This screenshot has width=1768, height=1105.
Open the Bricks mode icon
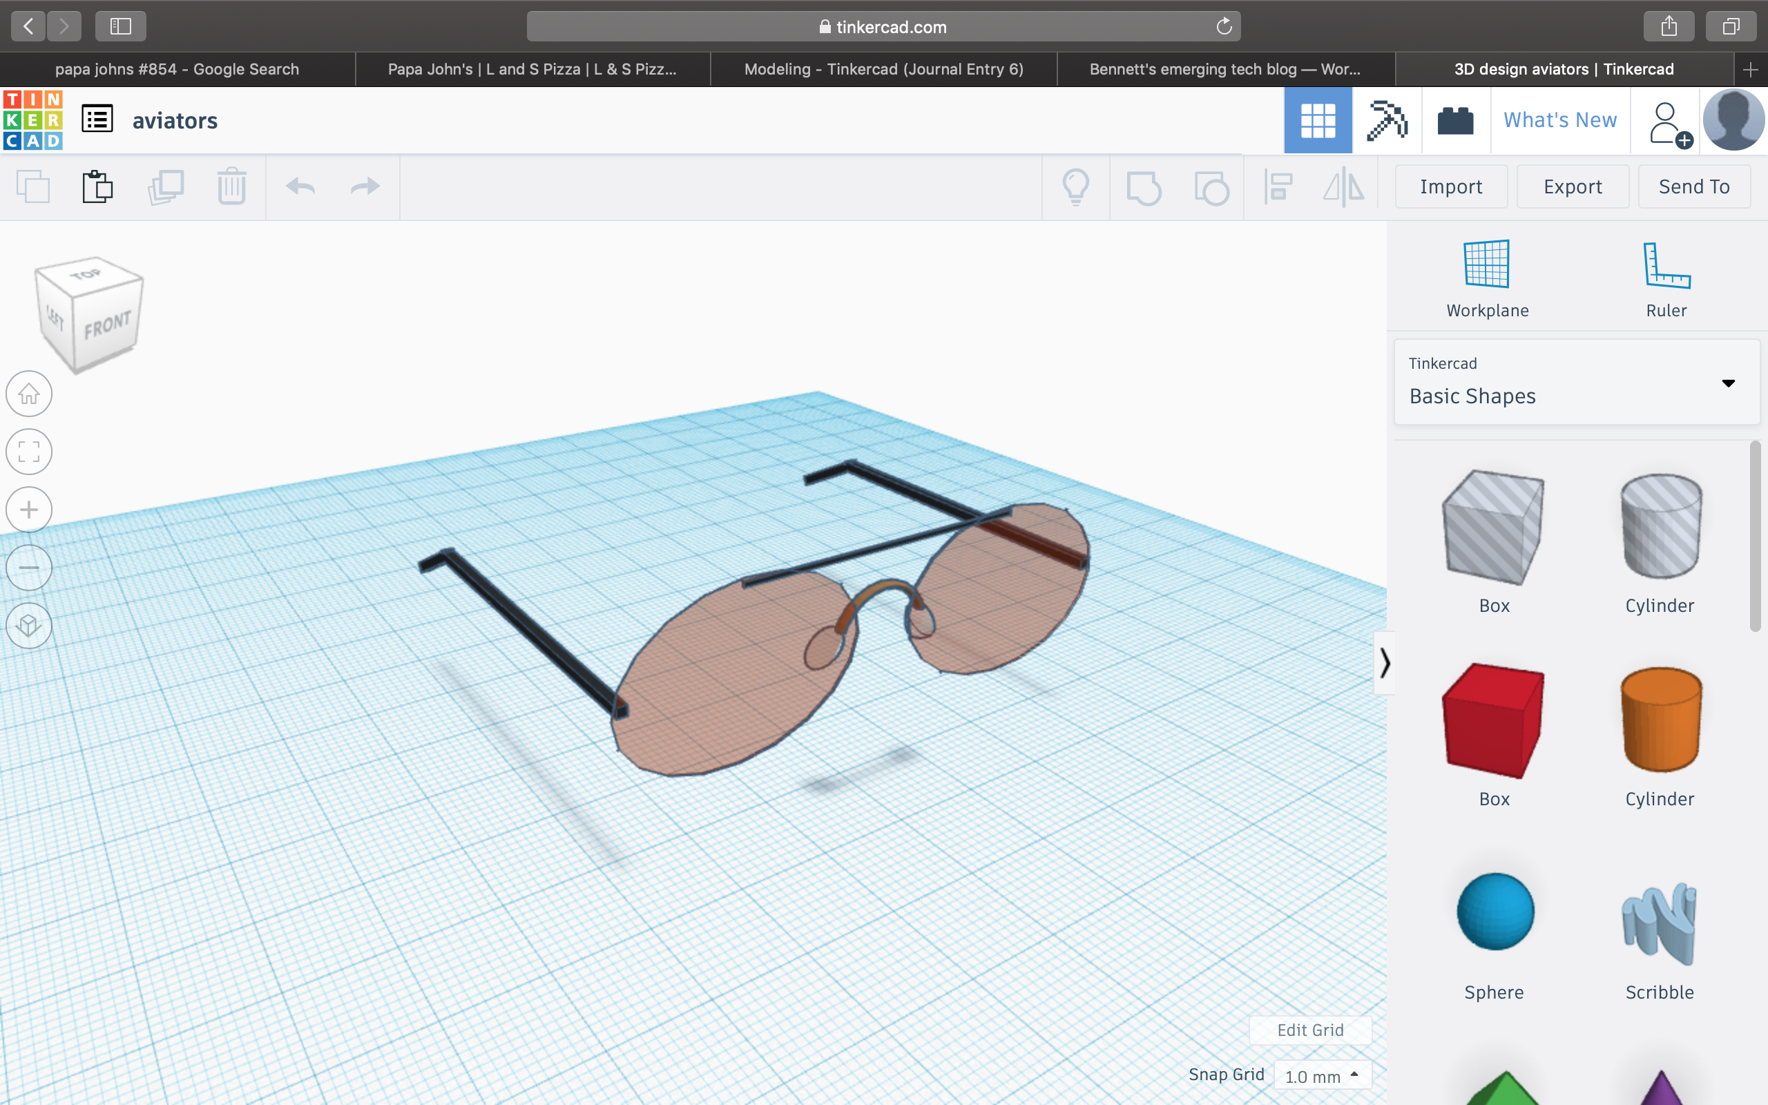pyautogui.click(x=1454, y=121)
